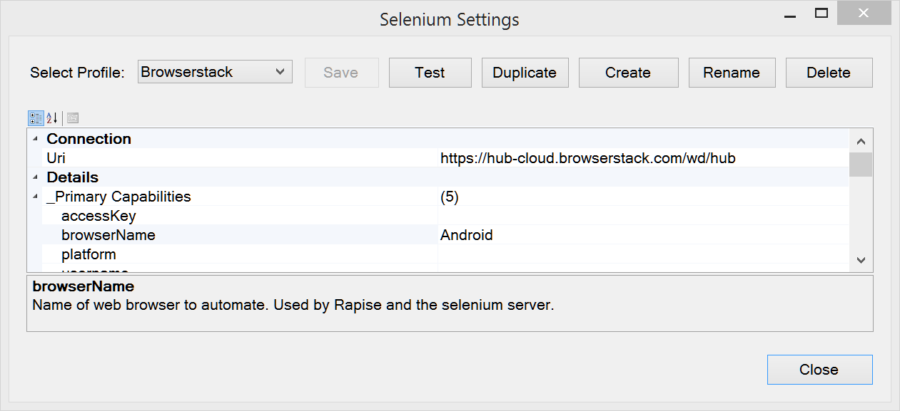Image resolution: width=900 pixels, height=411 pixels.
Task: Collapse the Details category
Action: click(x=35, y=177)
